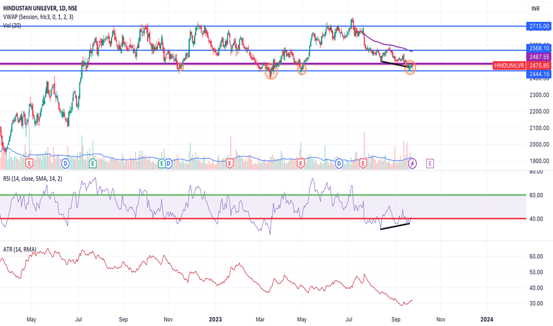Select the RSI (14, close, SMA, 14, 2) legend
Viewport: 553px width, 326px height.
click(33, 178)
